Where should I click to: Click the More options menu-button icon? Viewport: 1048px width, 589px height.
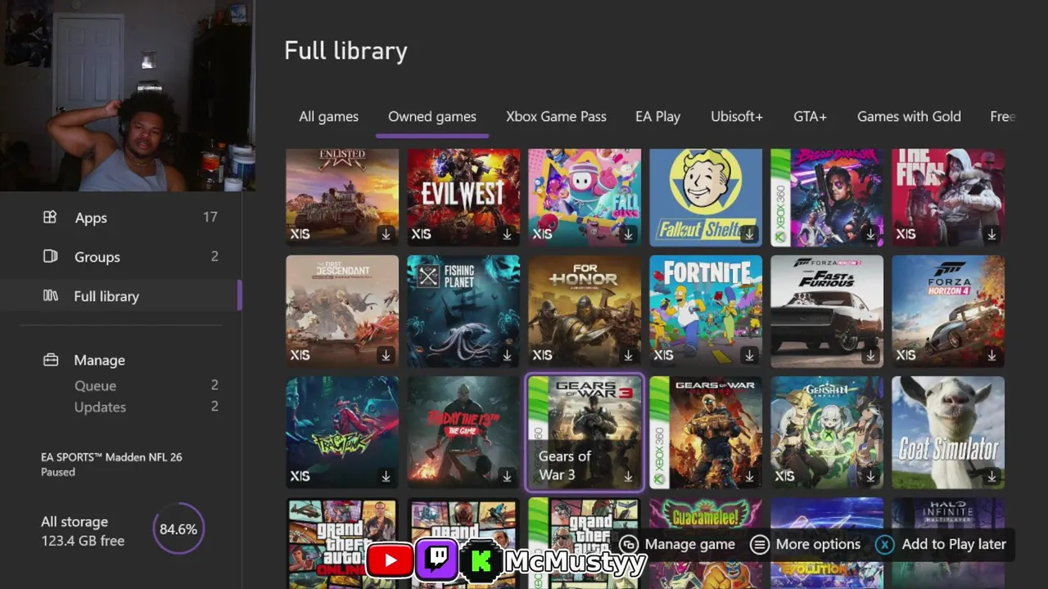pos(760,544)
